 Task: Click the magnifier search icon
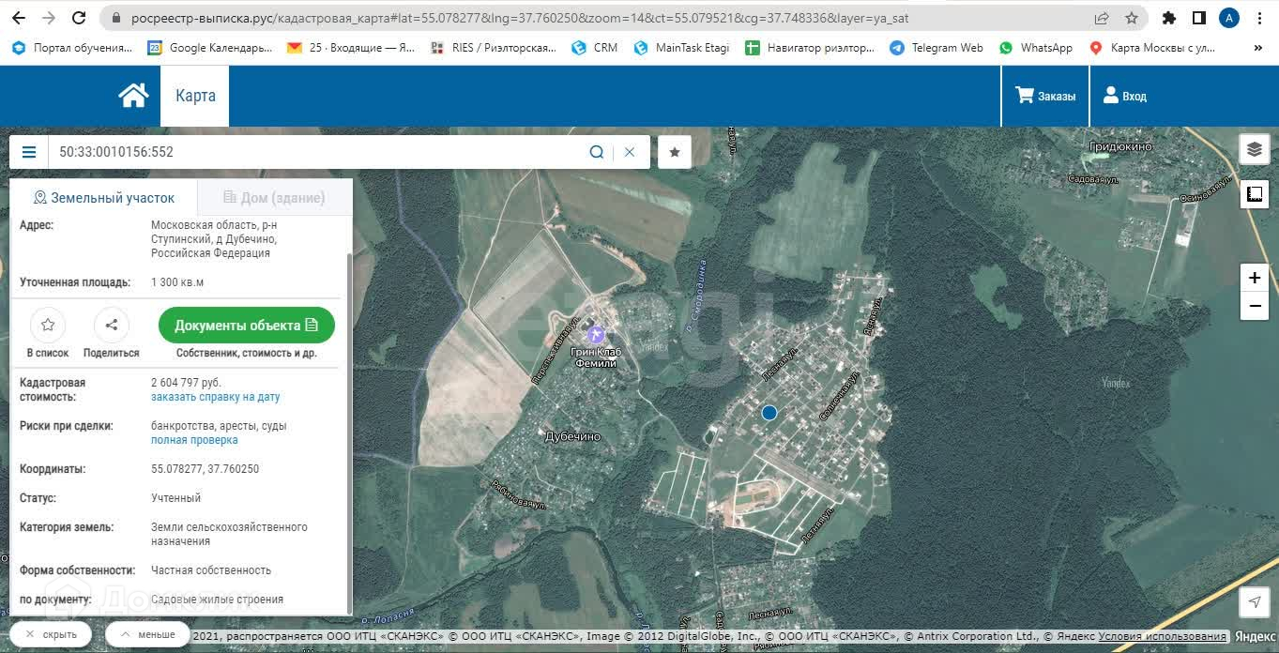pos(596,152)
